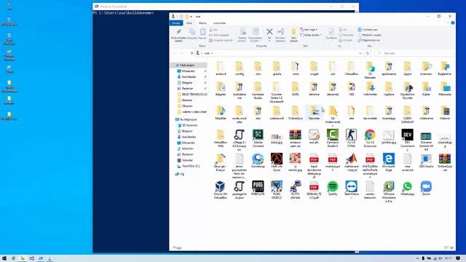Select the Microsoft Edge shortcut
Viewport: 466px width, 262px height.
coord(389,162)
